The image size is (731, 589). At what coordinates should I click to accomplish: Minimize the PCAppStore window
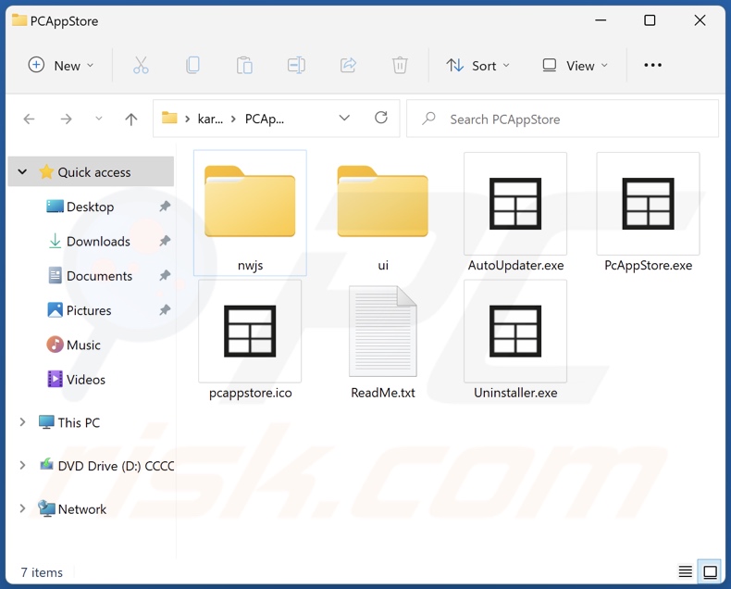601,20
